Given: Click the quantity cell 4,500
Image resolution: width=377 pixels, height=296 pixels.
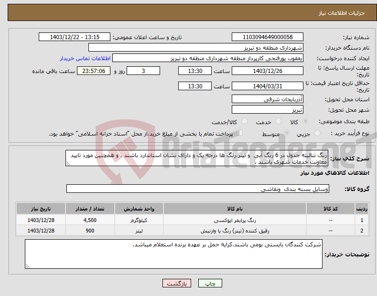Looking at the screenshot, I should (90, 220).
